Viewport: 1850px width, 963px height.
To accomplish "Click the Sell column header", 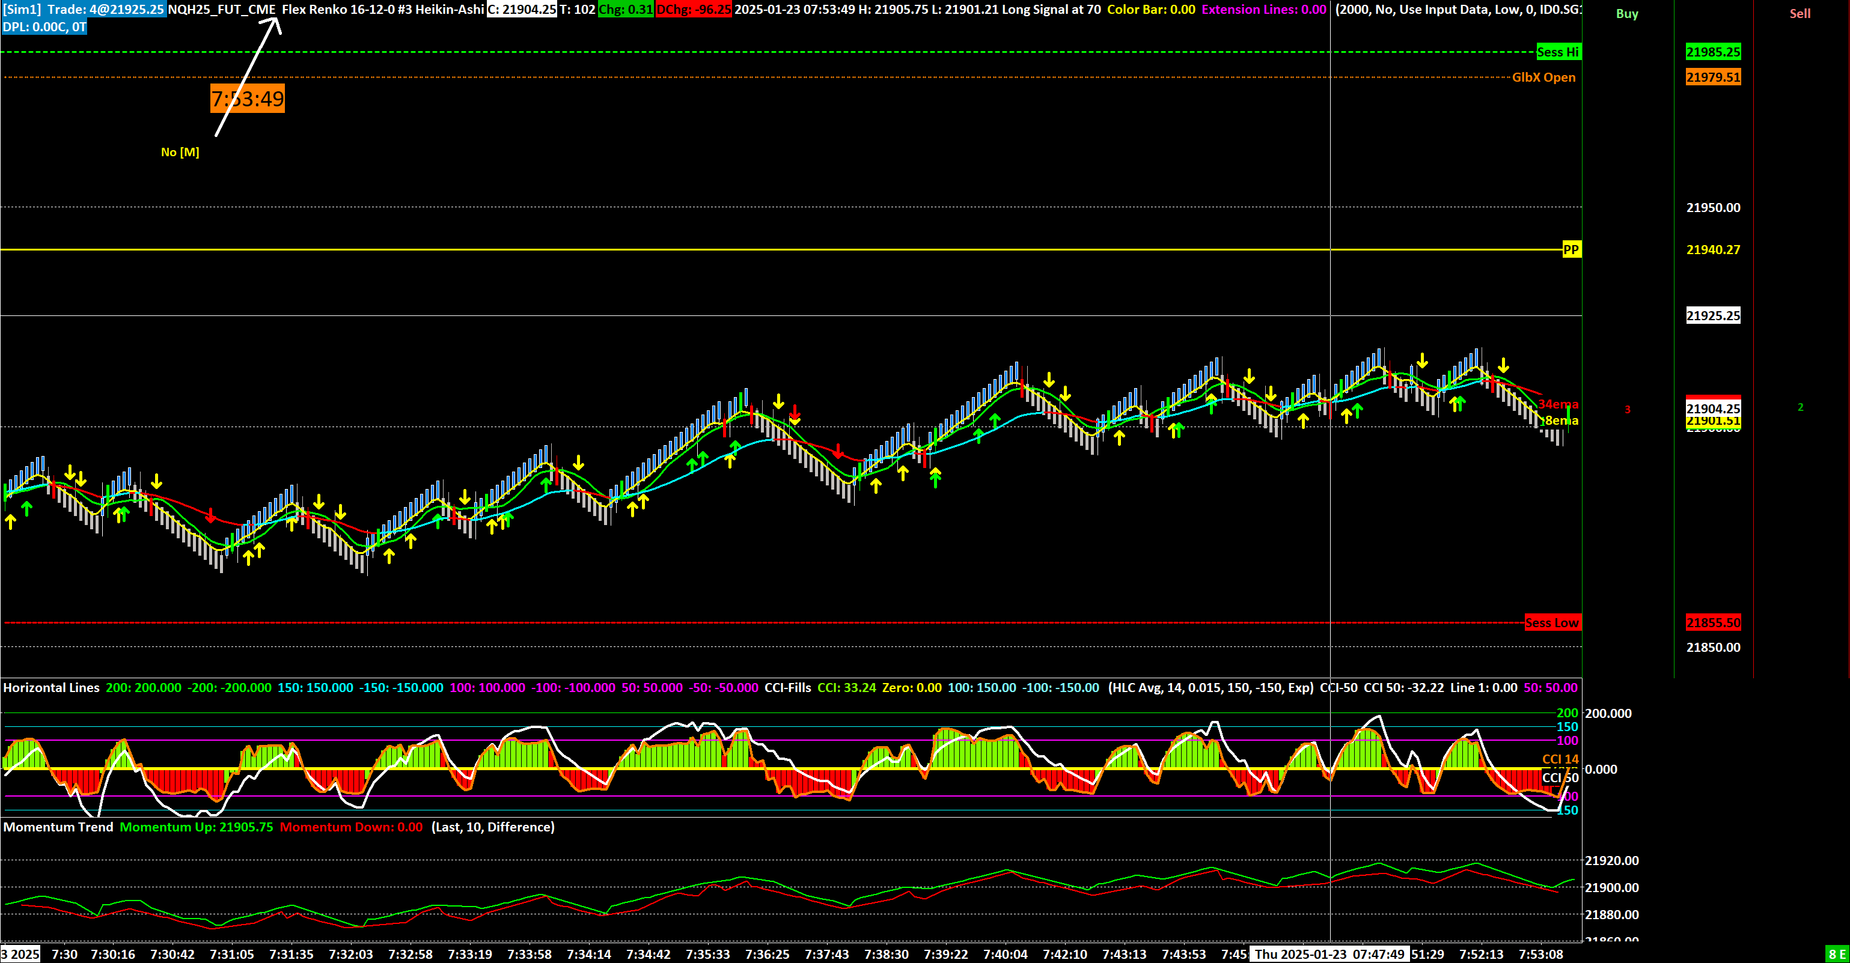I will pyautogui.click(x=1800, y=14).
